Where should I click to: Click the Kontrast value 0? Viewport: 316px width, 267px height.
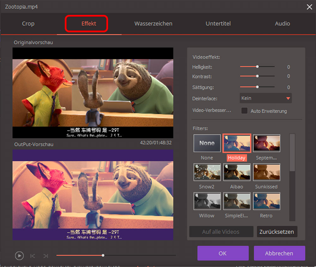pos(289,76)
